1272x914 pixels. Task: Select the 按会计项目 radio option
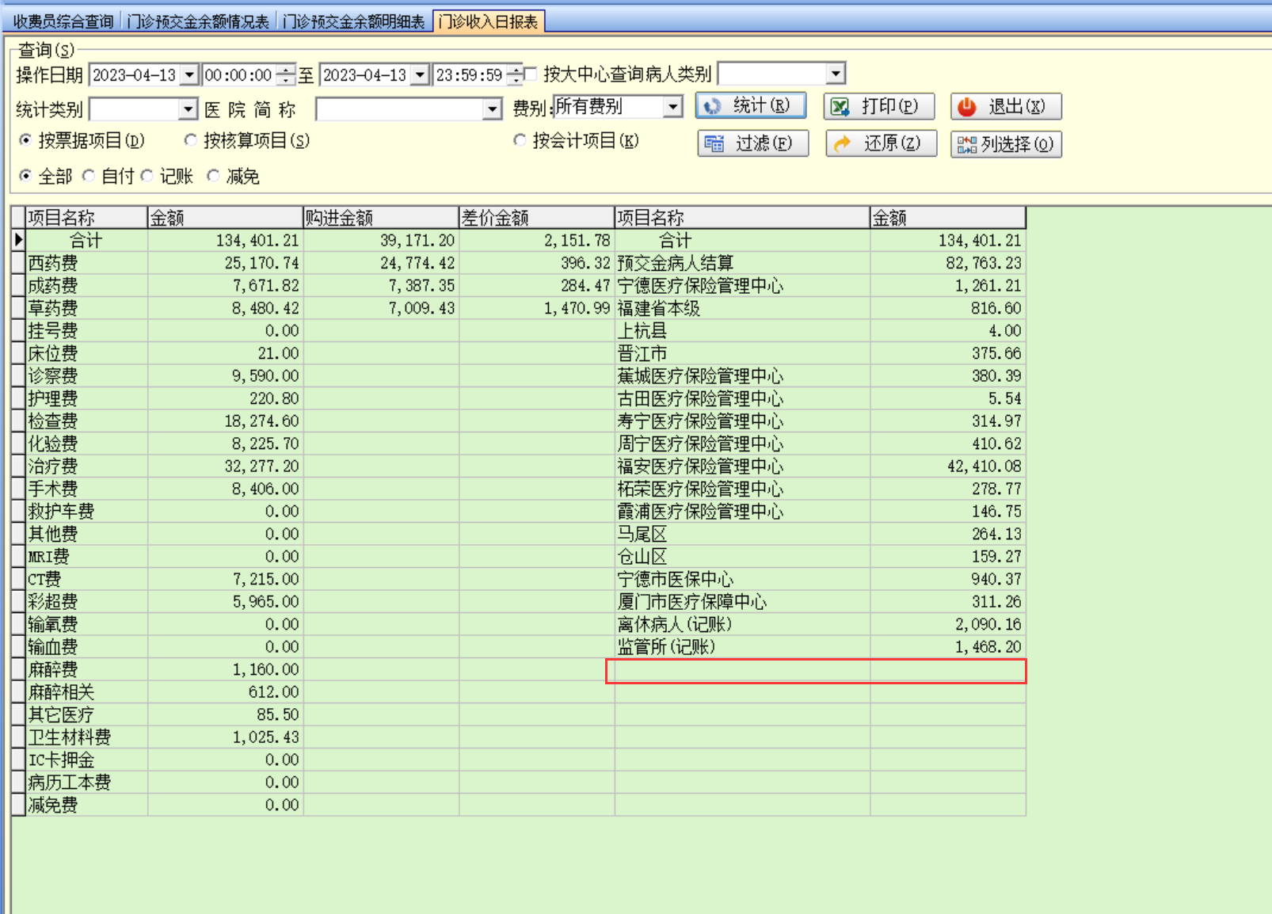pyautogui.click(x=520, y=141)
